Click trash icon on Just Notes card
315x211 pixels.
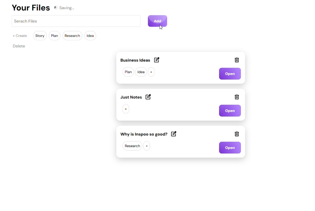237,97
